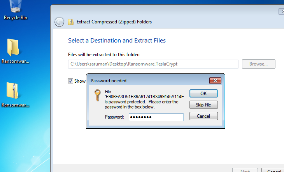Click the back arrow in Extract wizard
Image resolution: width=284 pixels, height=172 pixels.
click(x=59, y=22)
